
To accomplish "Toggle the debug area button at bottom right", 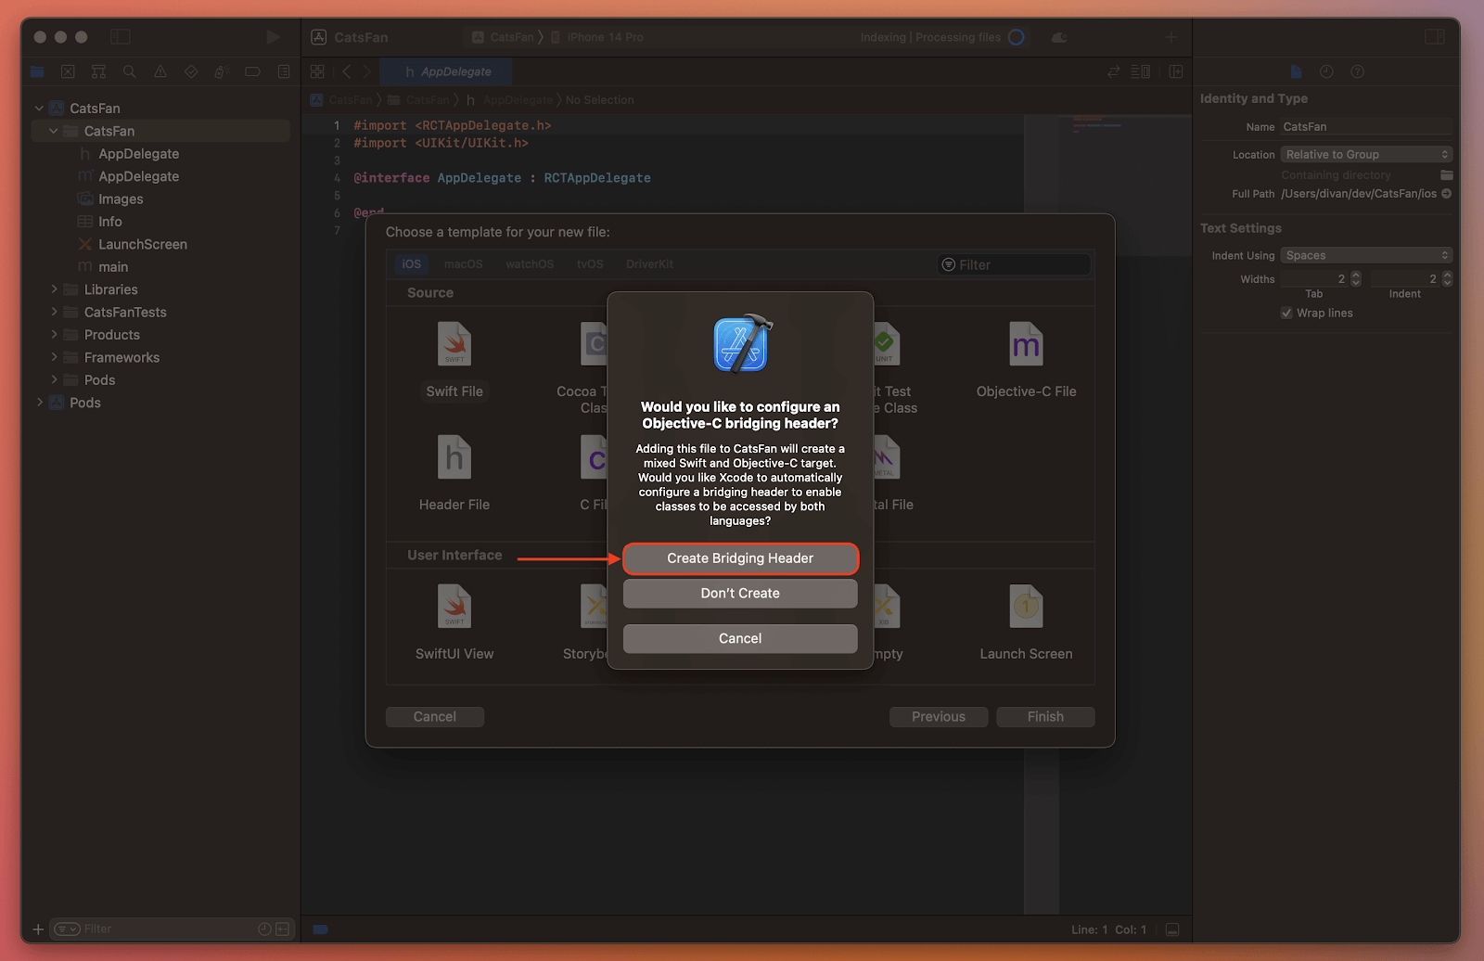I will coord(1172,929).
